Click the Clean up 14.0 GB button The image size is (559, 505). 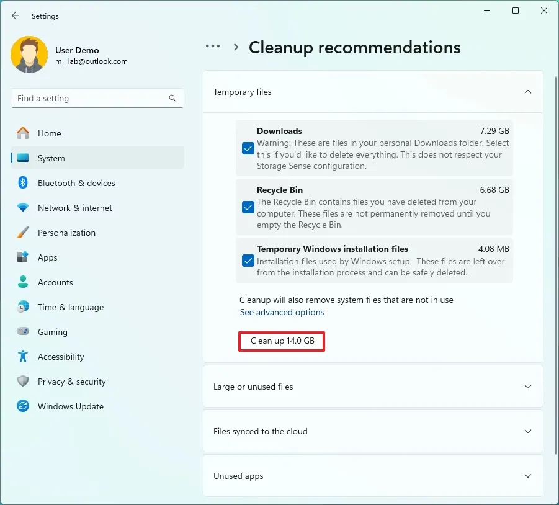click(281, 341)
